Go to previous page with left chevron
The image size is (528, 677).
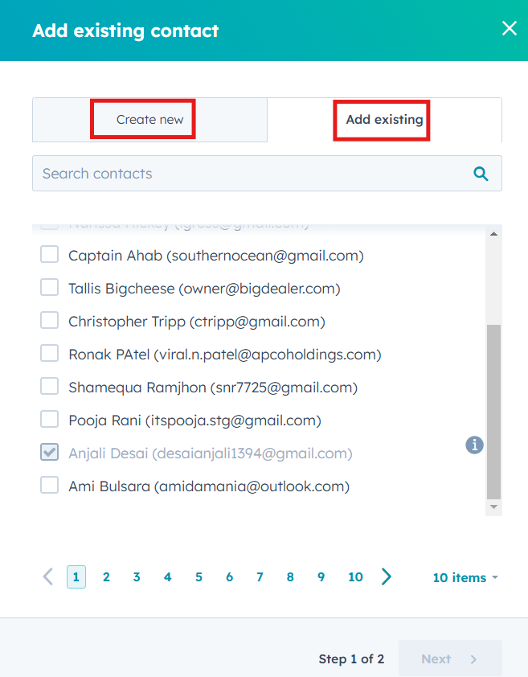click(48, 576)
